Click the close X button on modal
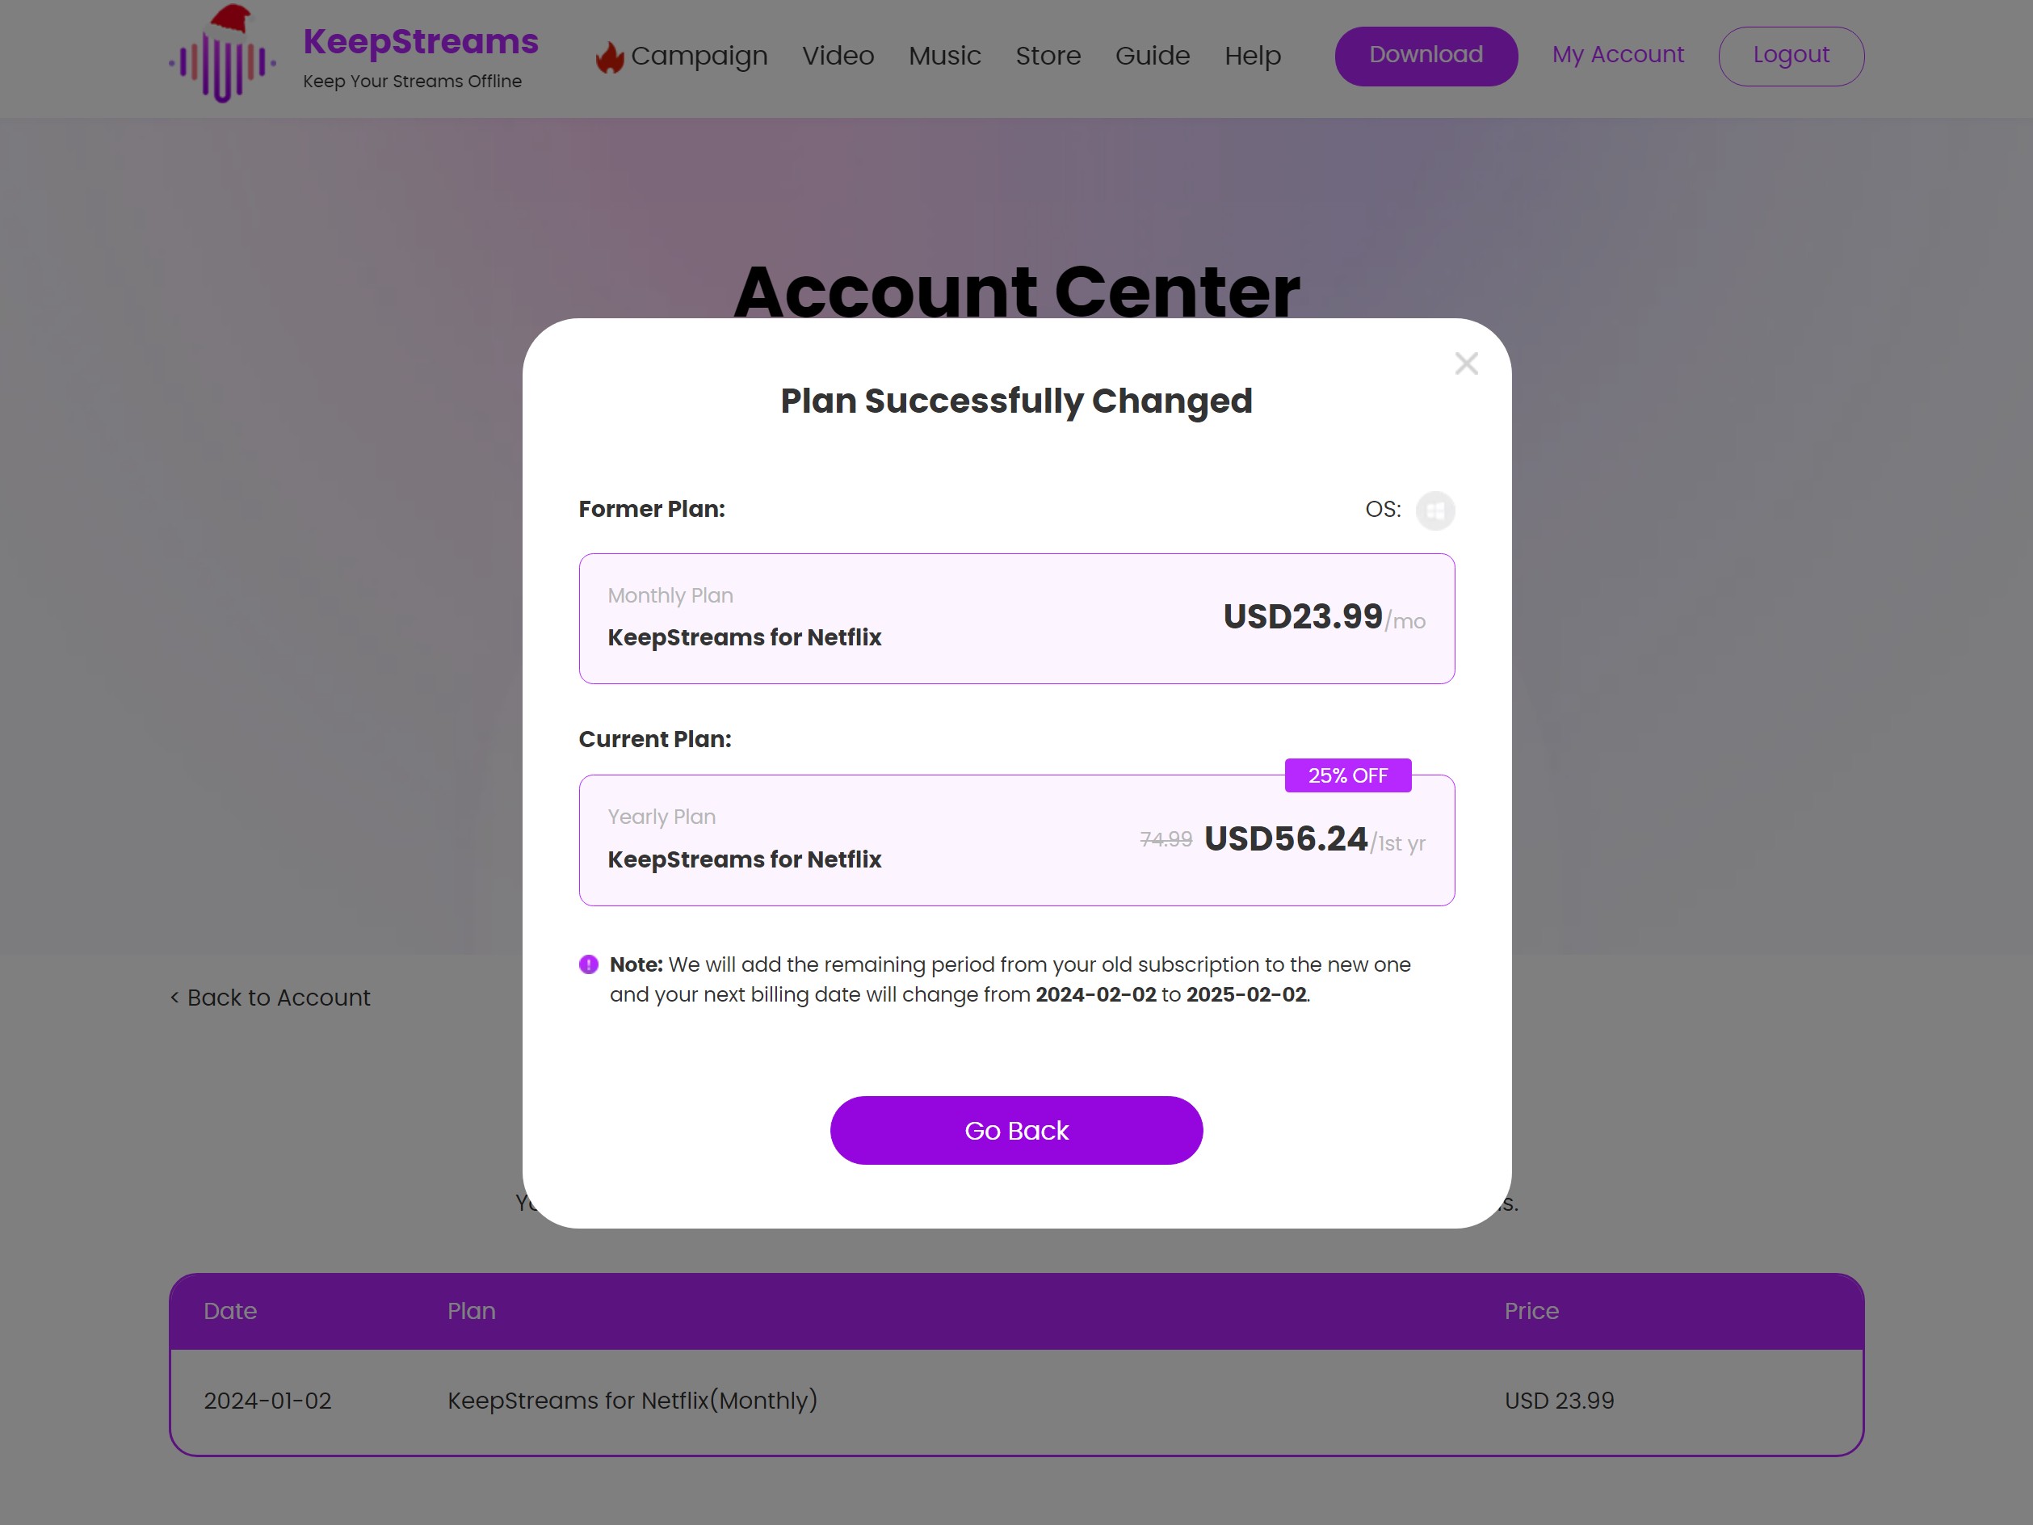This screenshot has width=2033, height=1525. point(1466,363)
